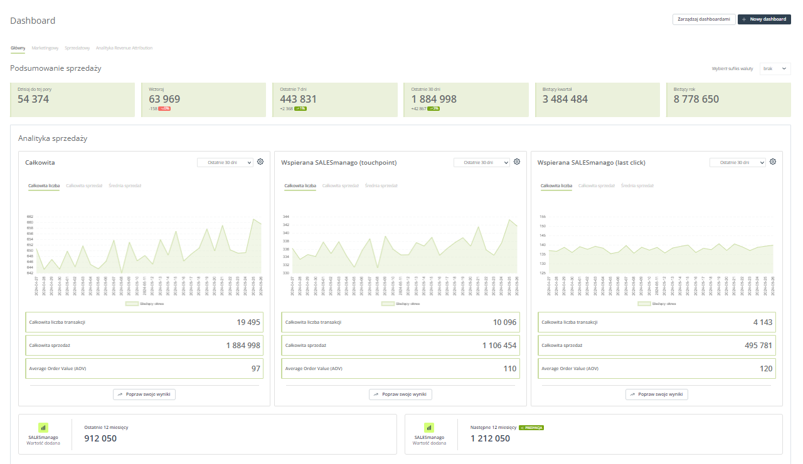Click the red percent badge under Wczoraj
This screenshot has width=803, height=464.
[164, 108]
